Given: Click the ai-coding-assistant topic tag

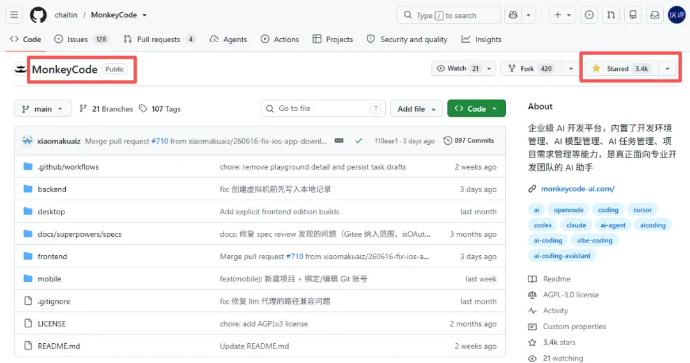Looking at the screenshot, I should click(562, 256).
